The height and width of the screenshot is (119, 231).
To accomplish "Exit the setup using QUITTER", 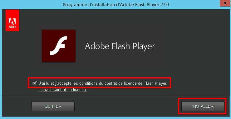I will tap(53, 106).
